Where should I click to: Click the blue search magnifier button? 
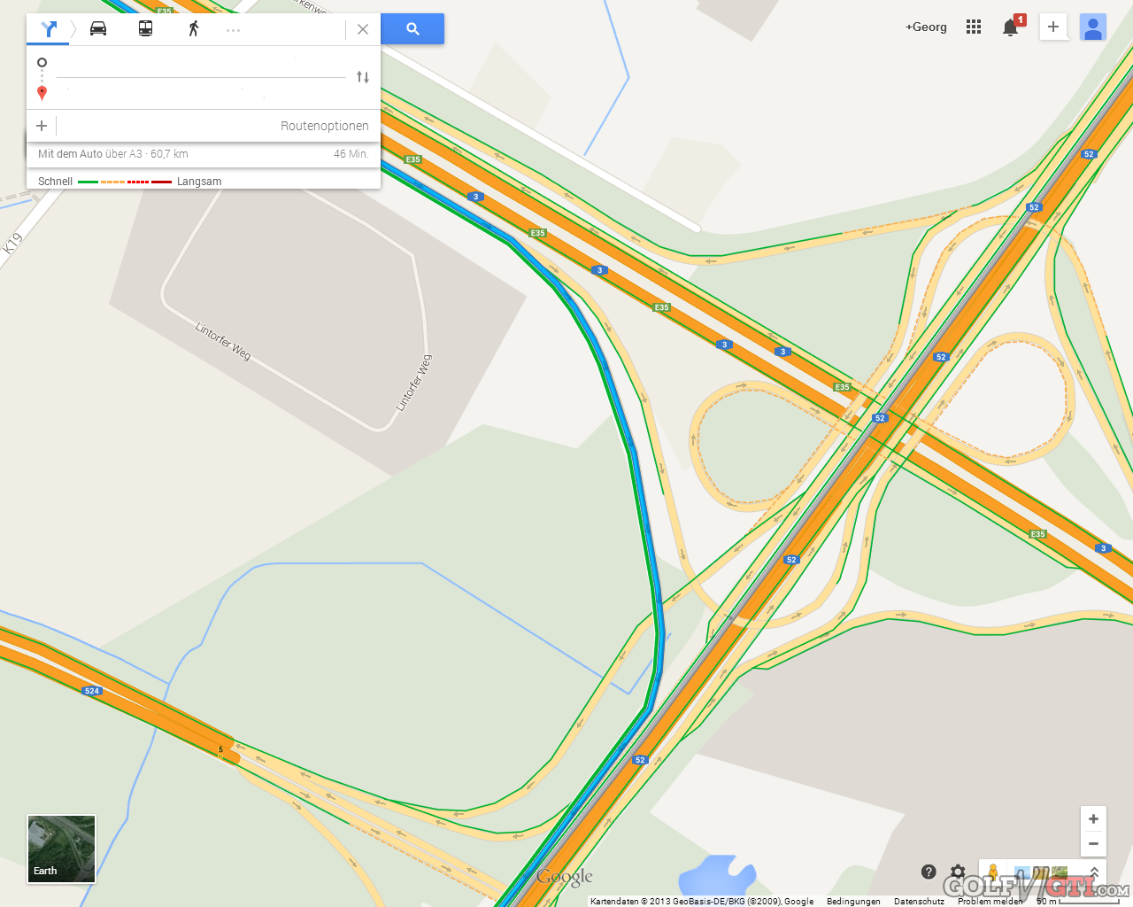412,29
